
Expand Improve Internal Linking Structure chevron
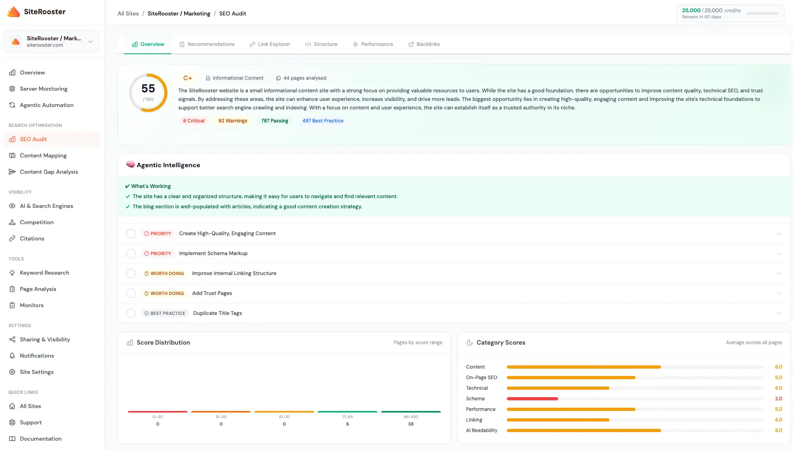779,273
